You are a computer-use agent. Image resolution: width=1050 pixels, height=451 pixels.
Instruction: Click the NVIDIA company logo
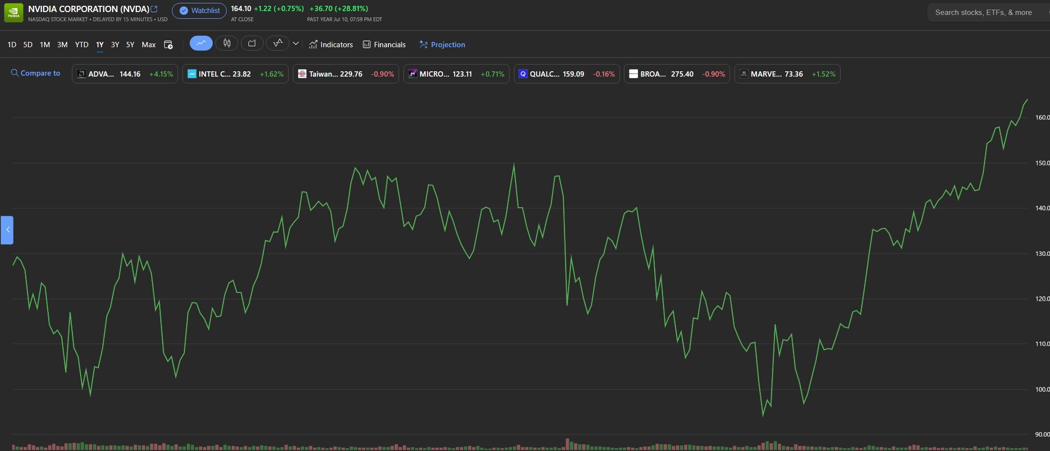[14, 13]
